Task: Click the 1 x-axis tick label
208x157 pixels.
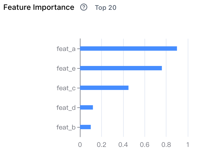Action: pos(188,145)
